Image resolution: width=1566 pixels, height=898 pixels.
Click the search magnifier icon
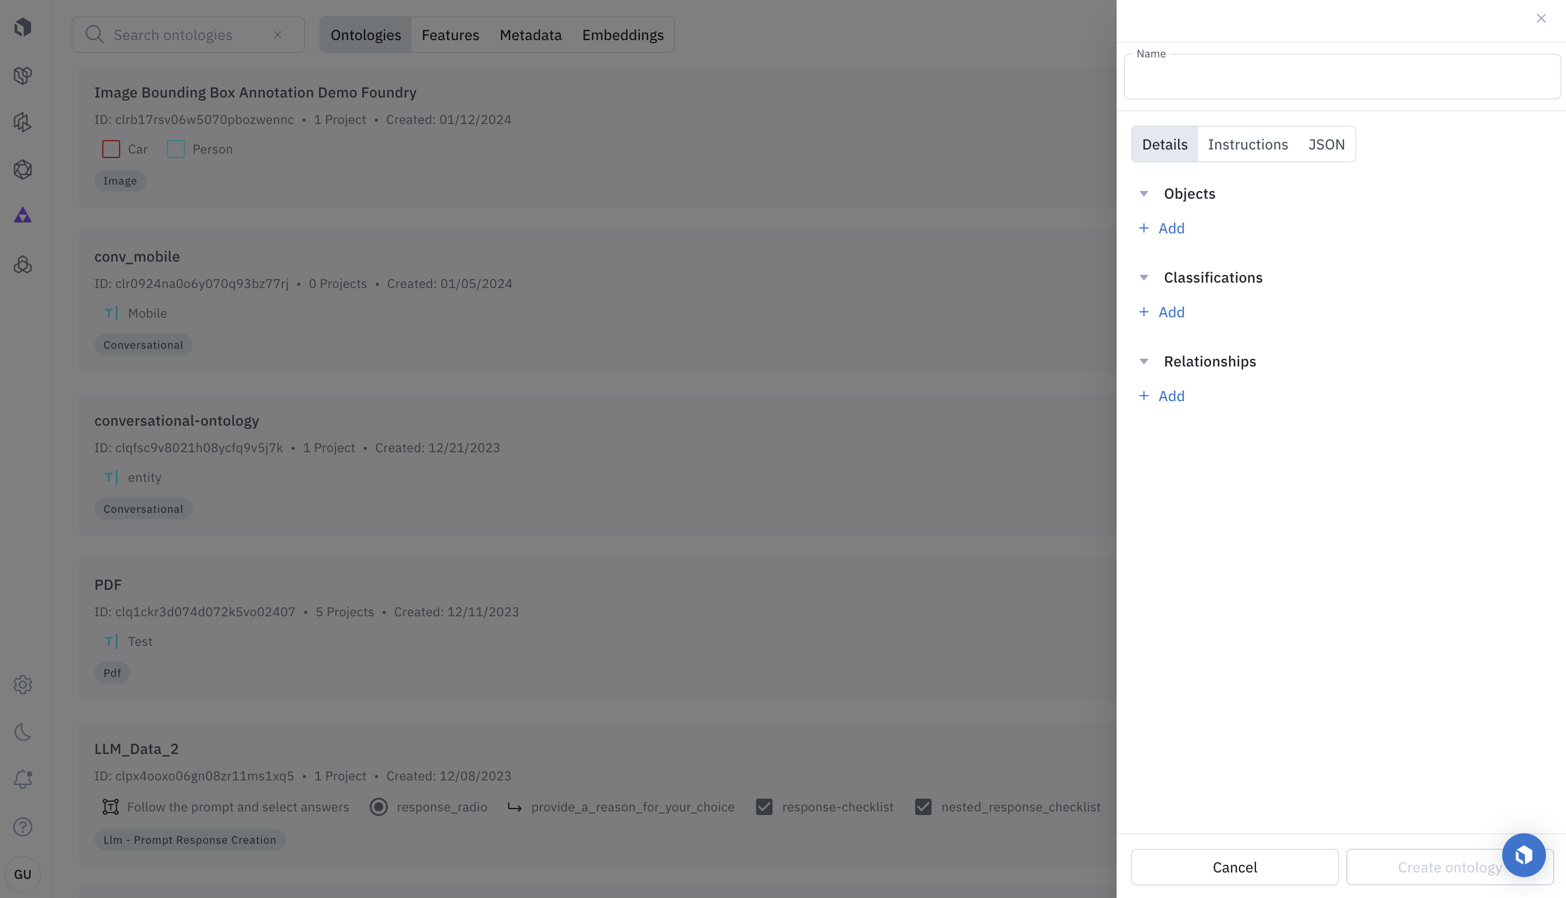click(x=94, y=35)
